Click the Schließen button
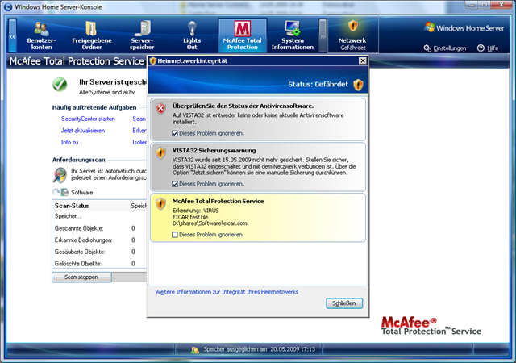Screen dimensions: 516x363 coord(344,303)
